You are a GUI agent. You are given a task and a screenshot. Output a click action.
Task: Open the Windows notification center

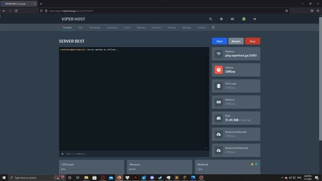click(316, 177)
